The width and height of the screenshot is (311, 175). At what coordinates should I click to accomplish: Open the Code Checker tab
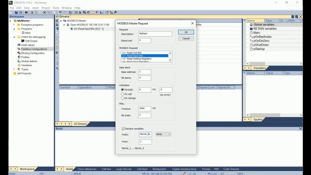click(231, 169)
